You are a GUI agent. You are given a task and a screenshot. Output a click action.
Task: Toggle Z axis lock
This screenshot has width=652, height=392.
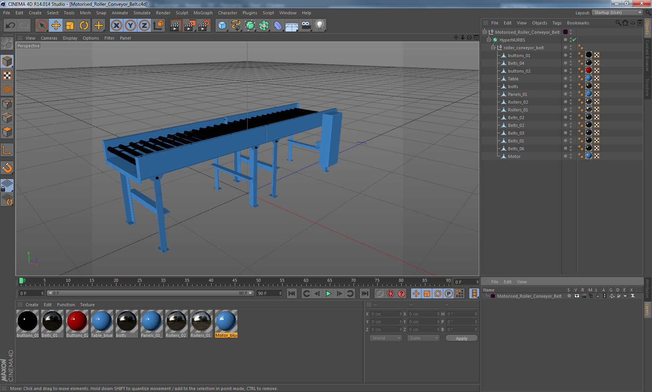click(x=144, y=26)
